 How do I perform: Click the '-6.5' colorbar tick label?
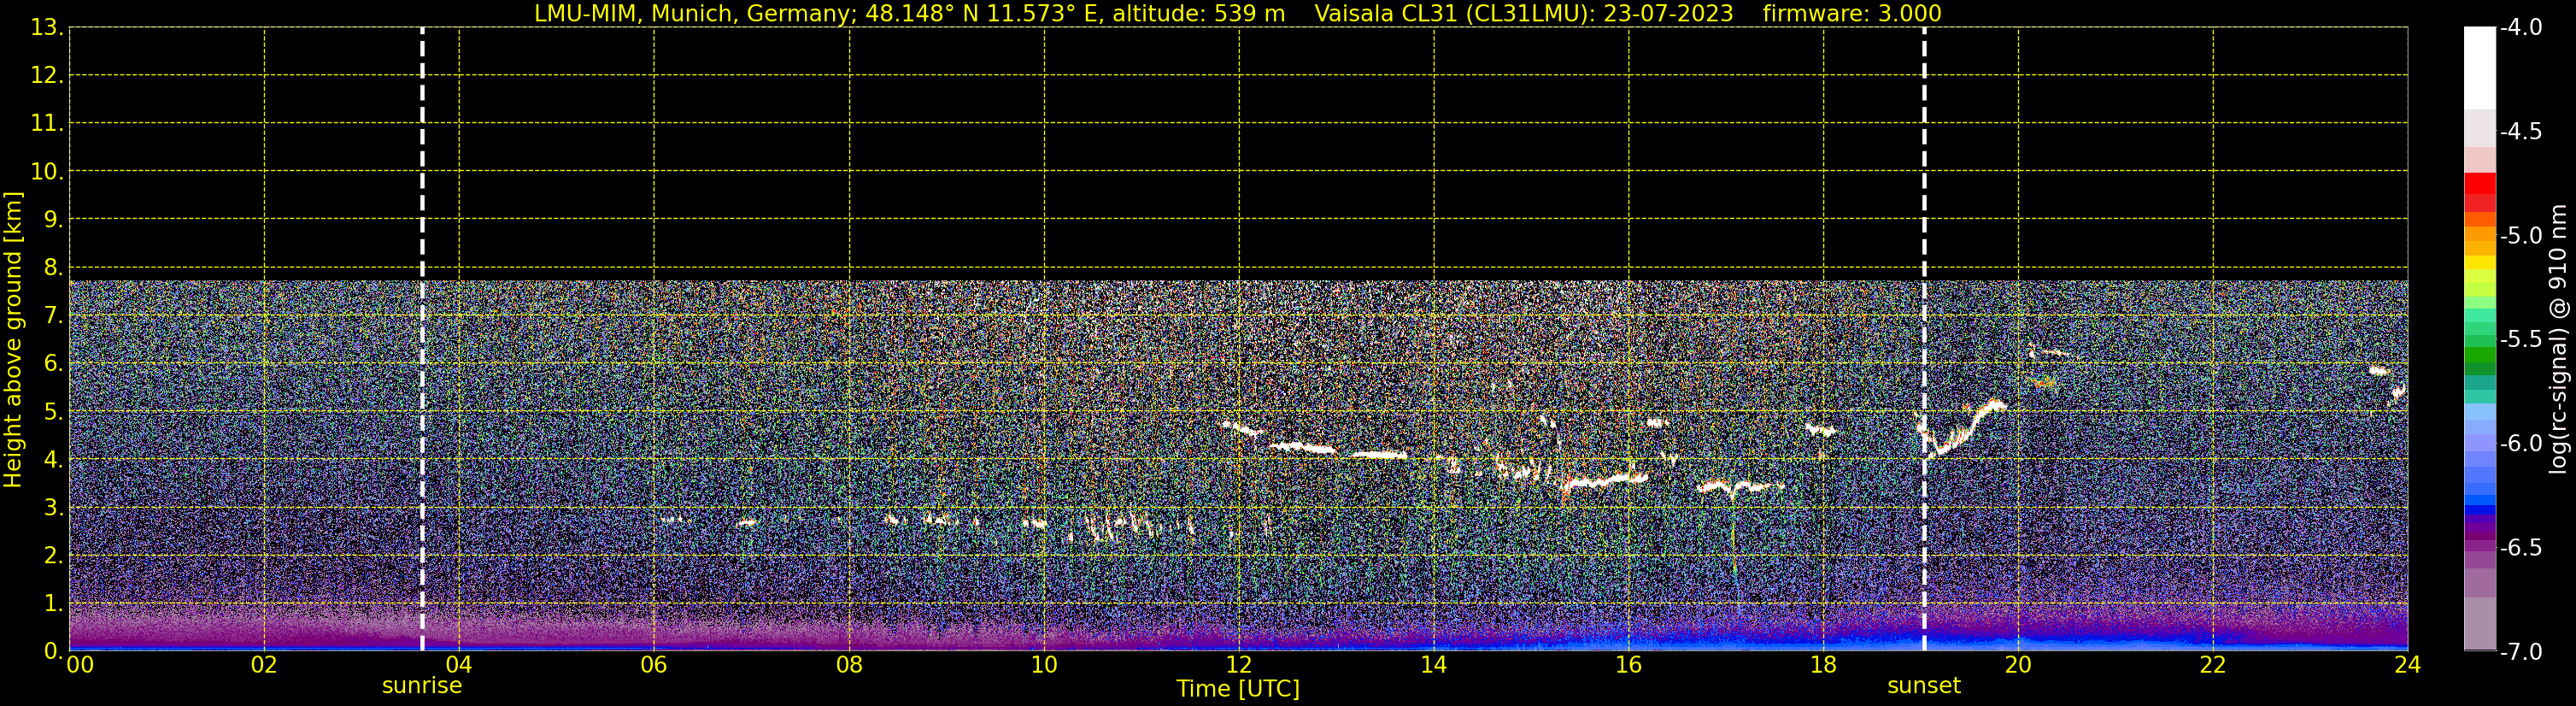2521,548
